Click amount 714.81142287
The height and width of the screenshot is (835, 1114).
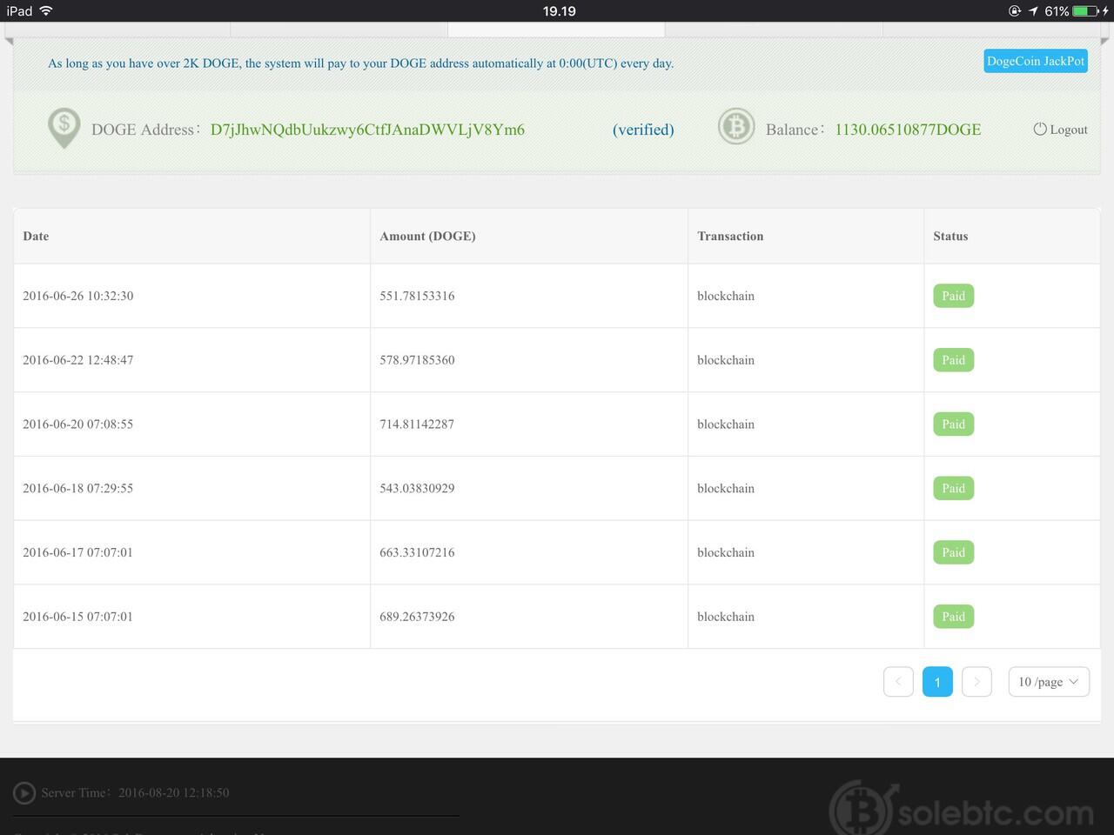[417, 424]
